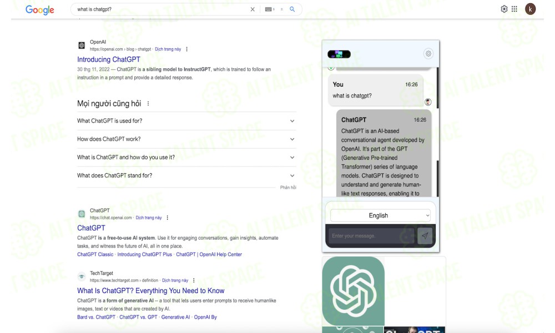Expand What is ChatGPT and how do you use it?
Viewport: 555px width, 333px height.
click(186, 157)
